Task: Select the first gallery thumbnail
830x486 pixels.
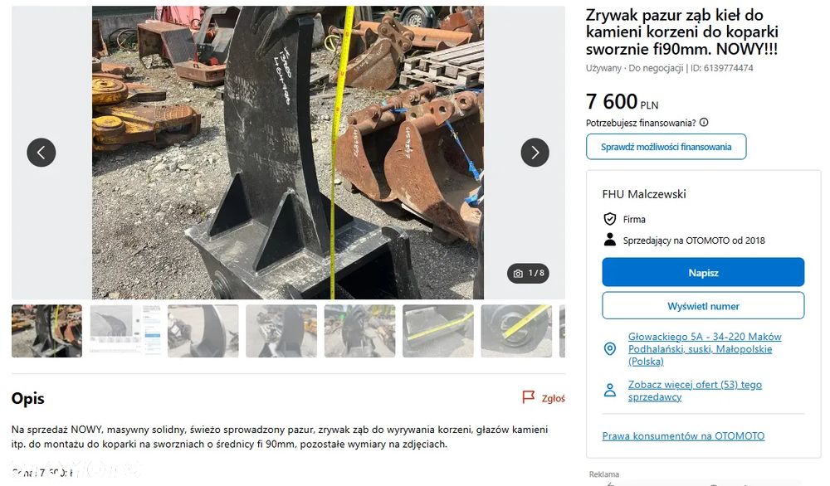Action: click(x=47, y=331)
